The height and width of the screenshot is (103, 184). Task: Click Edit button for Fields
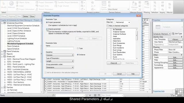point(175,58)
